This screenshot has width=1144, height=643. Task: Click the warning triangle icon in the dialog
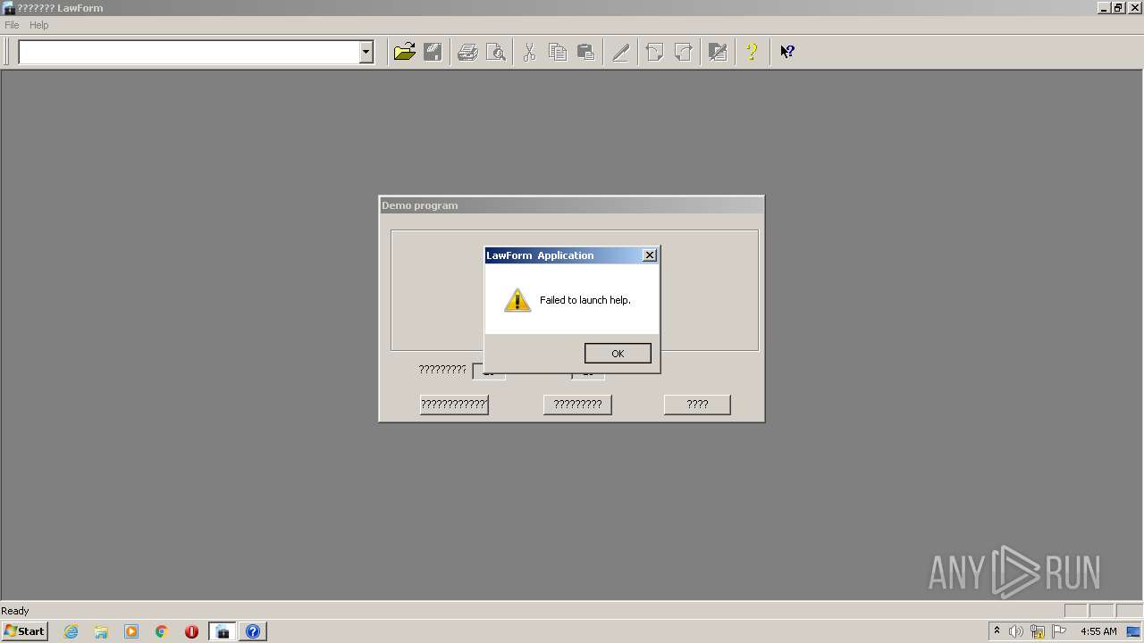click(x=517, y=300)
